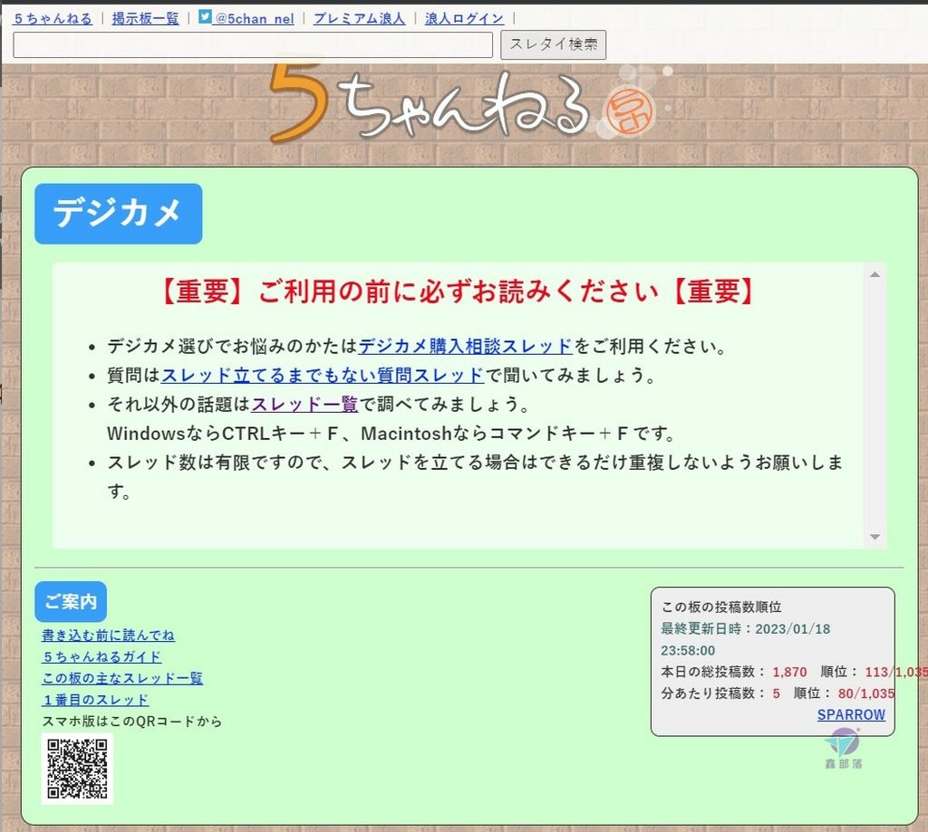The height and width of the screenshot is (832, 928).
Task: Open スレッド立てるまでもない質問スレッド link
Action: click(x=323, y=375)
